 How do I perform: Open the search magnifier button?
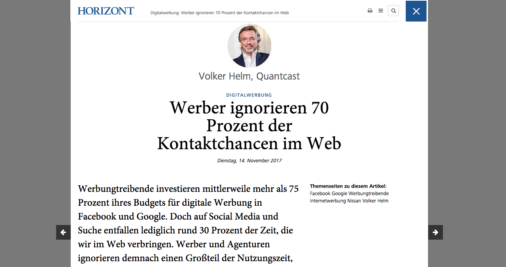coord(393,11)
